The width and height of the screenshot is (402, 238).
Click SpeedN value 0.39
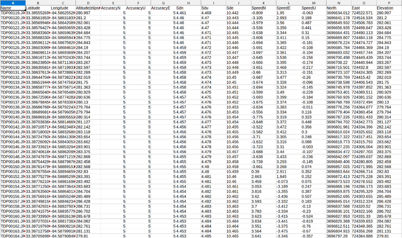coord(255,171)
